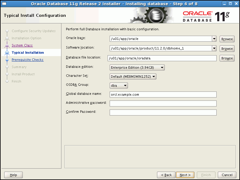Open the System Class step link
240x180 pixels.
[22, 46]
